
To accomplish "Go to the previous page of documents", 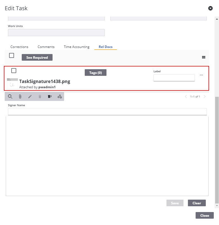I will (x=186, y=97).
